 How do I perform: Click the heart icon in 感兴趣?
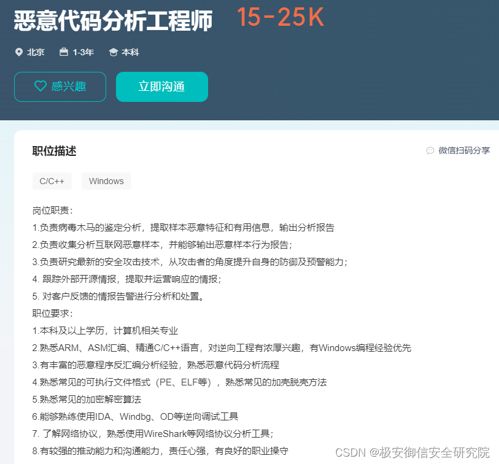(x=41, y=86)
